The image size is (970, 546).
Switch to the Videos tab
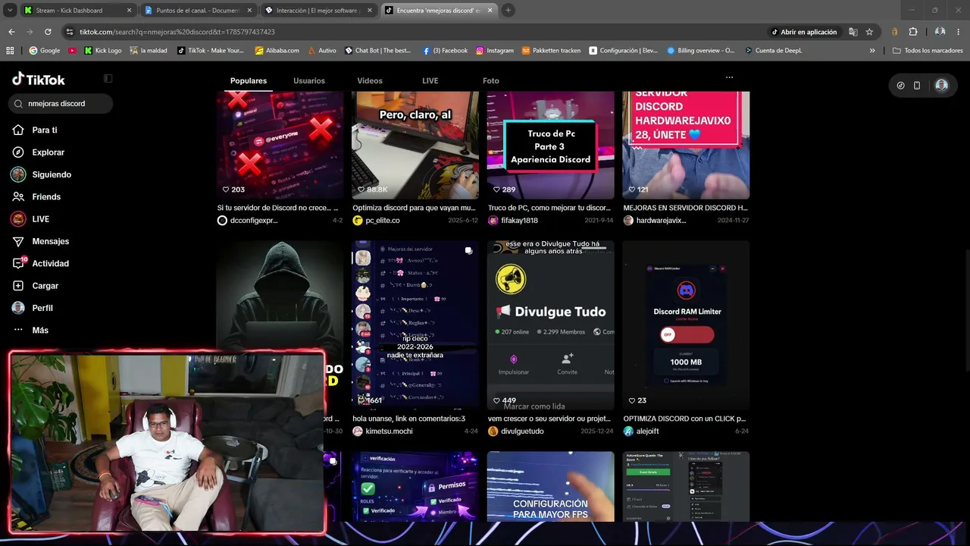click(x=370, y=80)
